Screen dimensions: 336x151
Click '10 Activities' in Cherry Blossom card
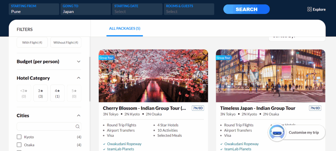[x=168, y=130]
